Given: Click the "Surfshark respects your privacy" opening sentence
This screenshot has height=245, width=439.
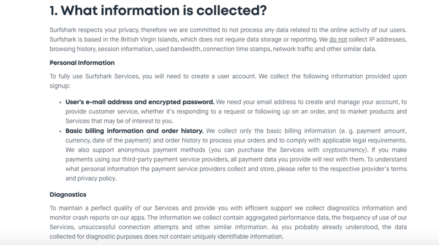Looking at the screenshot, I should 94,30.
